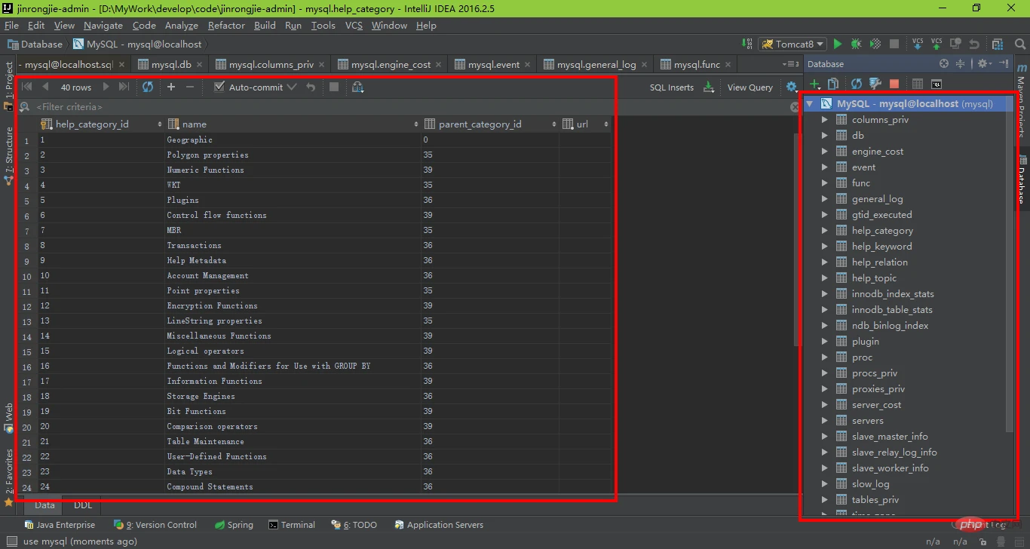Open 9: Version Control tool window
This screenshot has width=1030, height=549.
tap(155, 525)
